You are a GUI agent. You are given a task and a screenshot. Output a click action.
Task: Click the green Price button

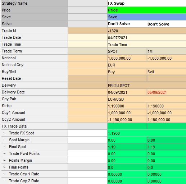147,10
